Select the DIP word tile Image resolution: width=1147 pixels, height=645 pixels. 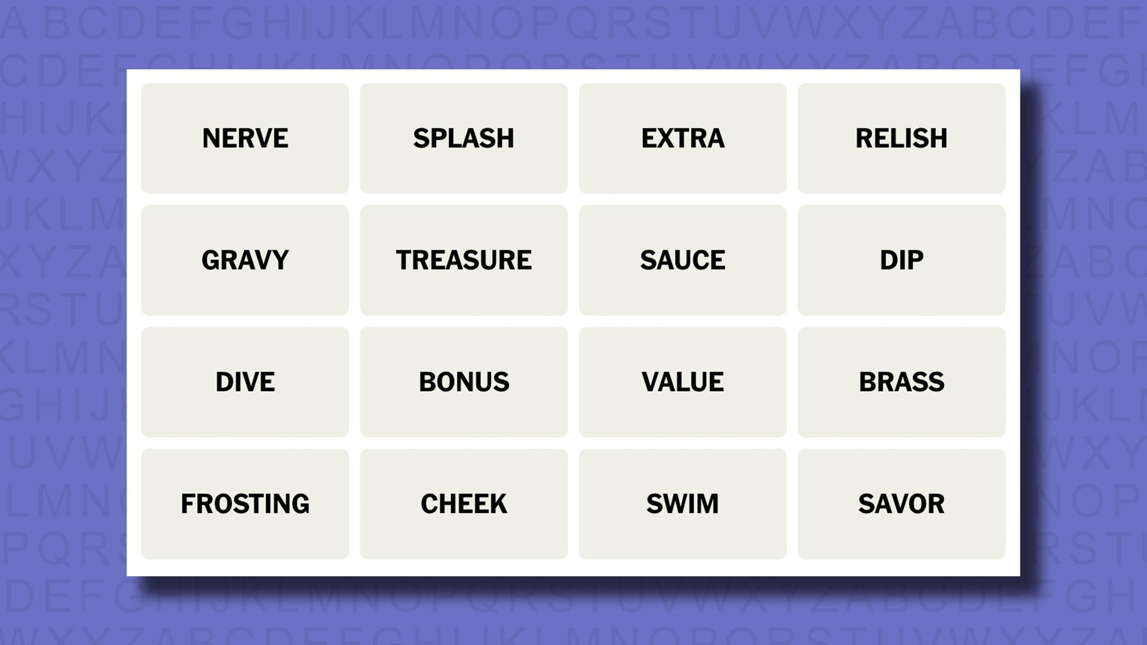pyautogui.click(x=901, y=260)
